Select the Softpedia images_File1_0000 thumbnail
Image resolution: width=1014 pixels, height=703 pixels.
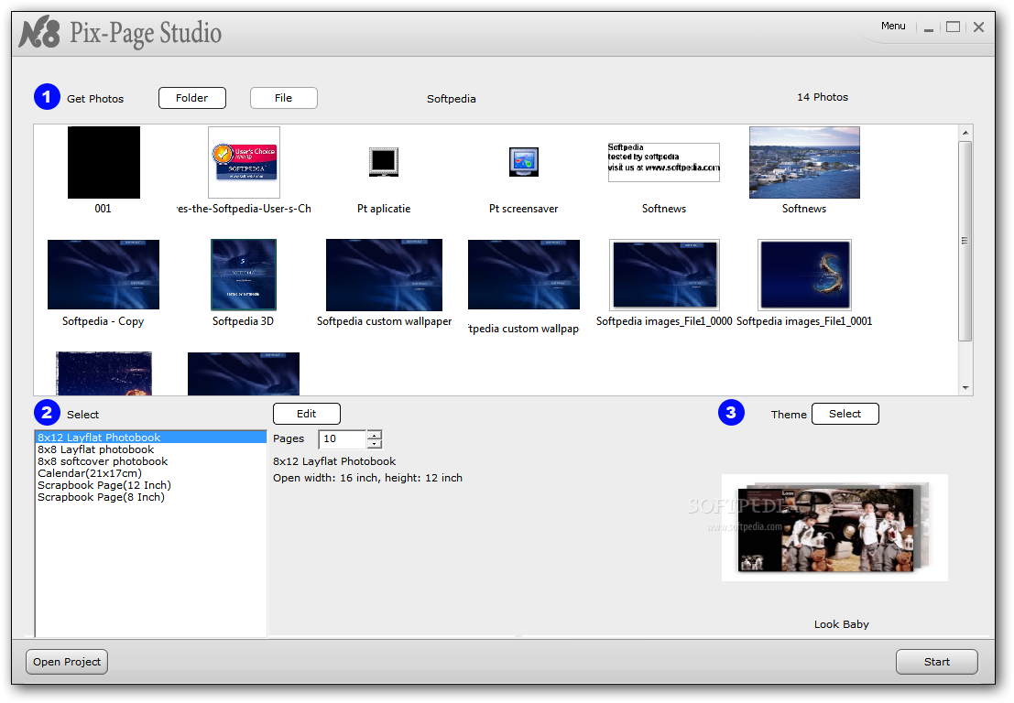point(664,275)
